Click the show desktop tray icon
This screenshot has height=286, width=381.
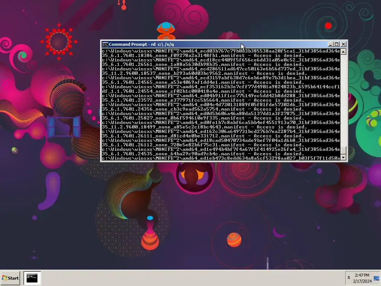377,278
